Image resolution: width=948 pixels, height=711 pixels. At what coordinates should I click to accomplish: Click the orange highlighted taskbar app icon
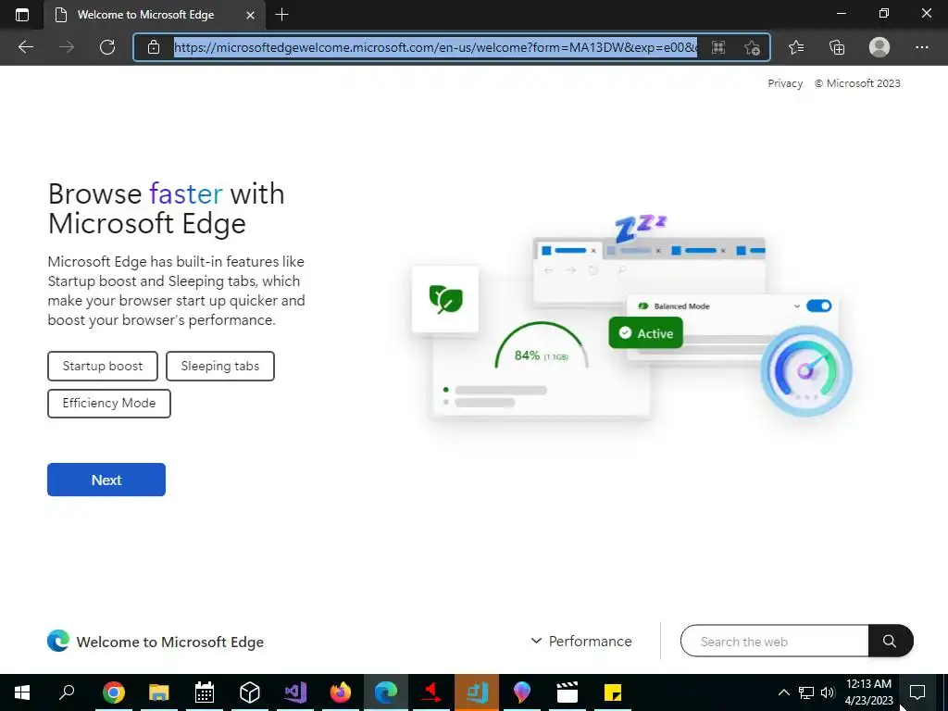pos(477,692)
